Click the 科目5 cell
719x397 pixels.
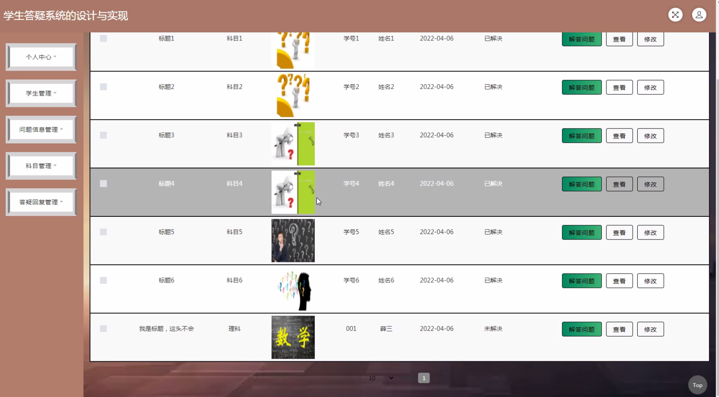click(x=234, y=232)
